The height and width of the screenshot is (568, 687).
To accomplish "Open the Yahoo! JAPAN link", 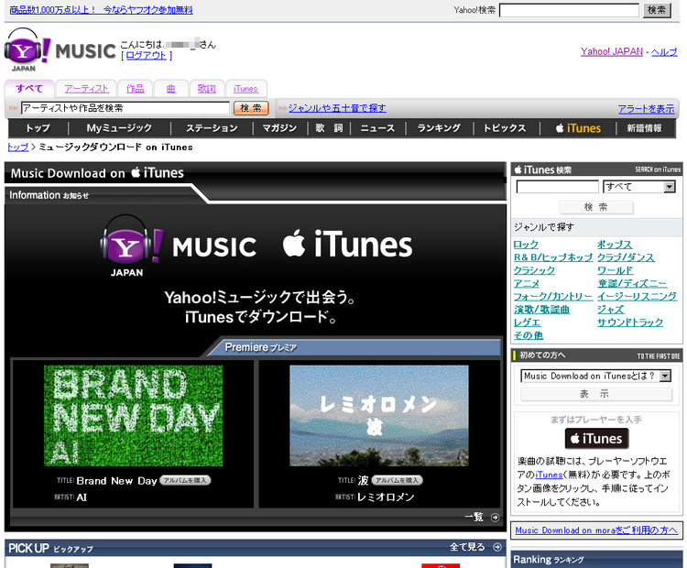I will (612, 51).
